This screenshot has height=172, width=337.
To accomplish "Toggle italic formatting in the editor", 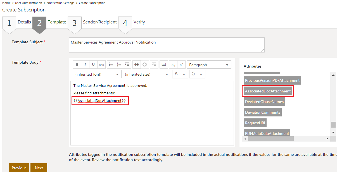I will pyautogui.click(x=85, y=64).
